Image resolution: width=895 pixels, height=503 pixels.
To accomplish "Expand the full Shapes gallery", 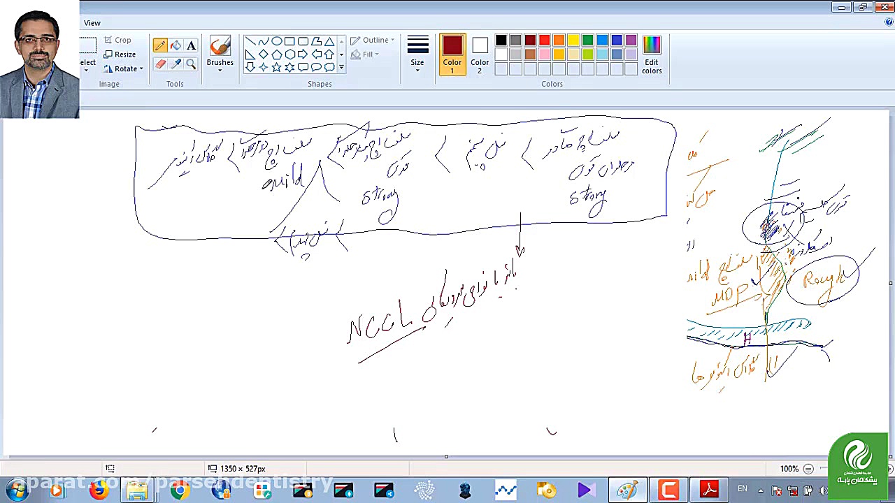I will 341,67.
